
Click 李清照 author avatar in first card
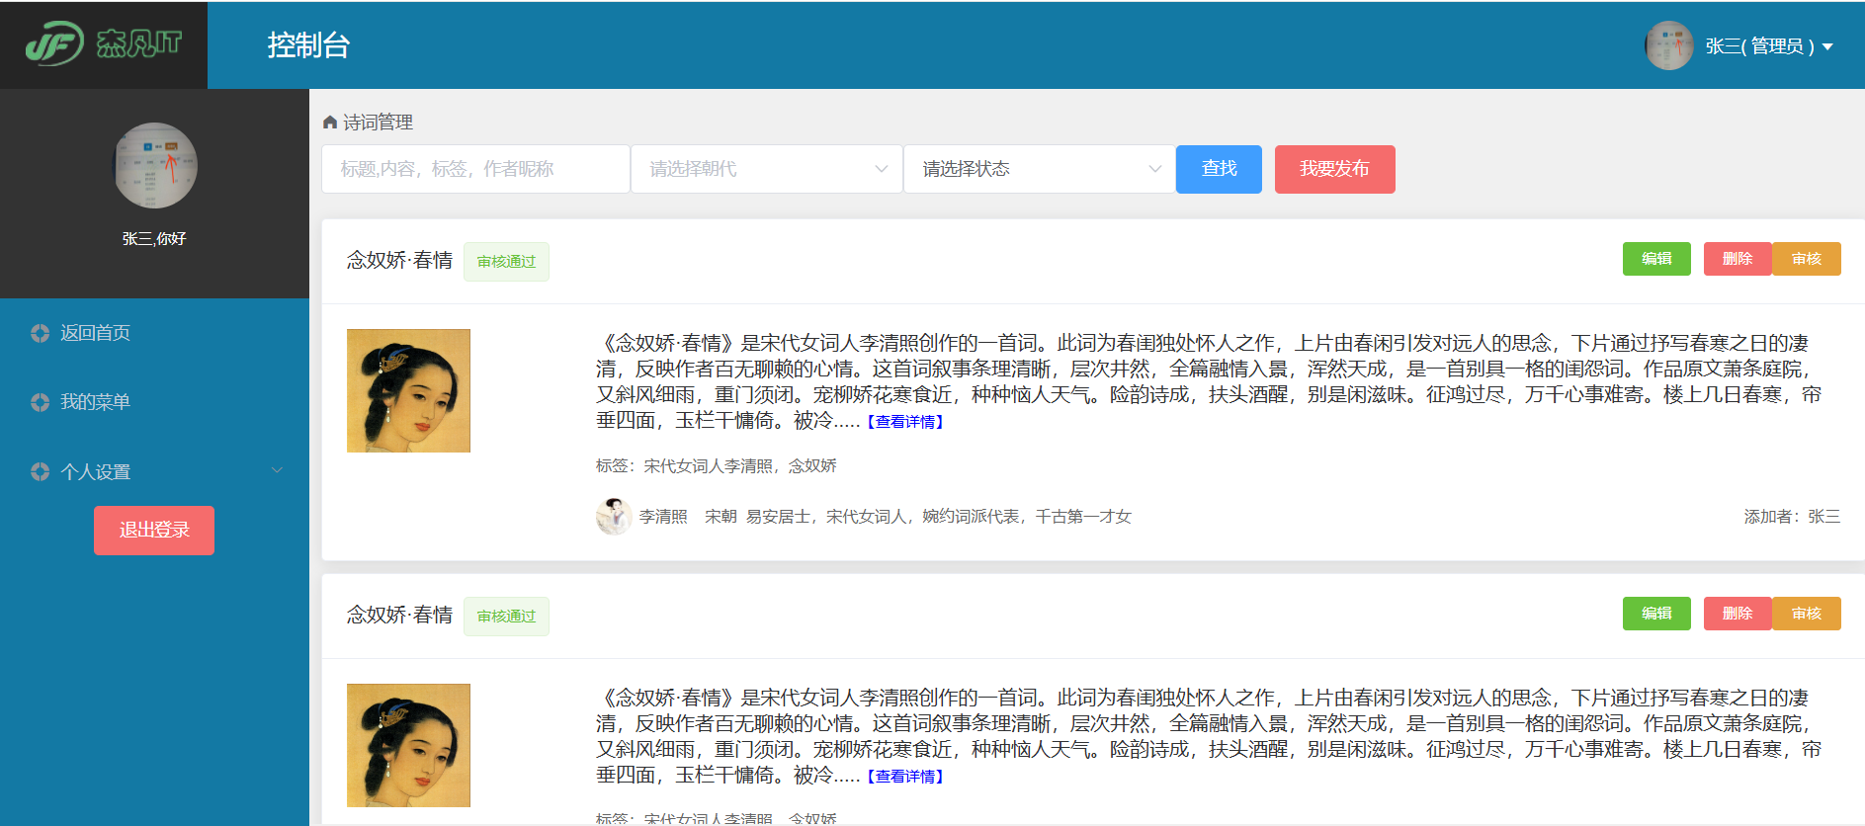tap(614, 517)
